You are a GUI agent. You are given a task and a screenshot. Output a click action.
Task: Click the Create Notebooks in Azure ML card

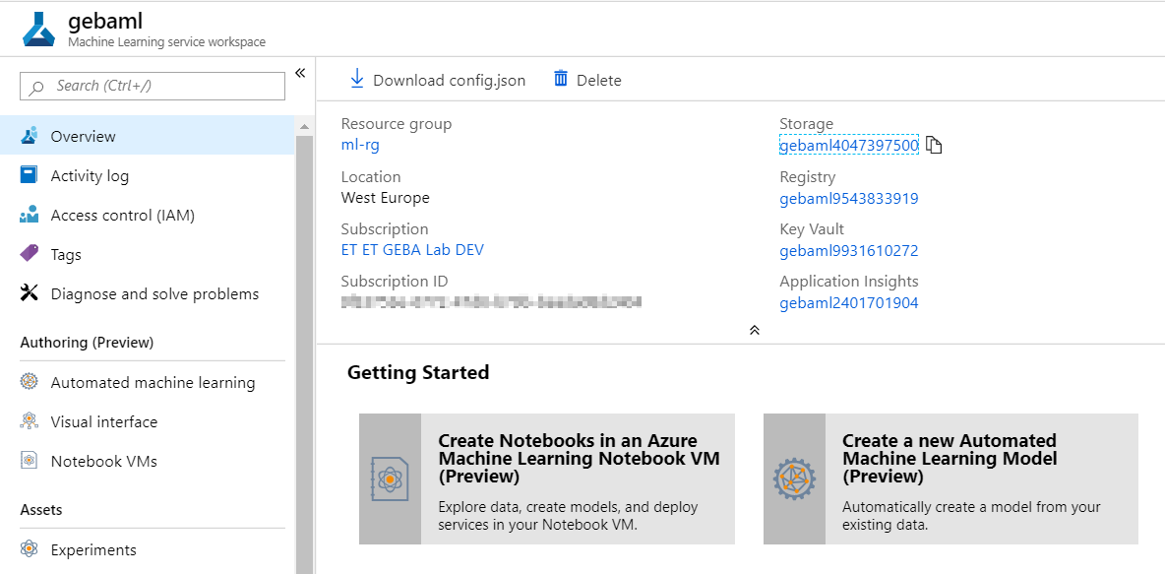pyautogui.click(x=546, y=478)
